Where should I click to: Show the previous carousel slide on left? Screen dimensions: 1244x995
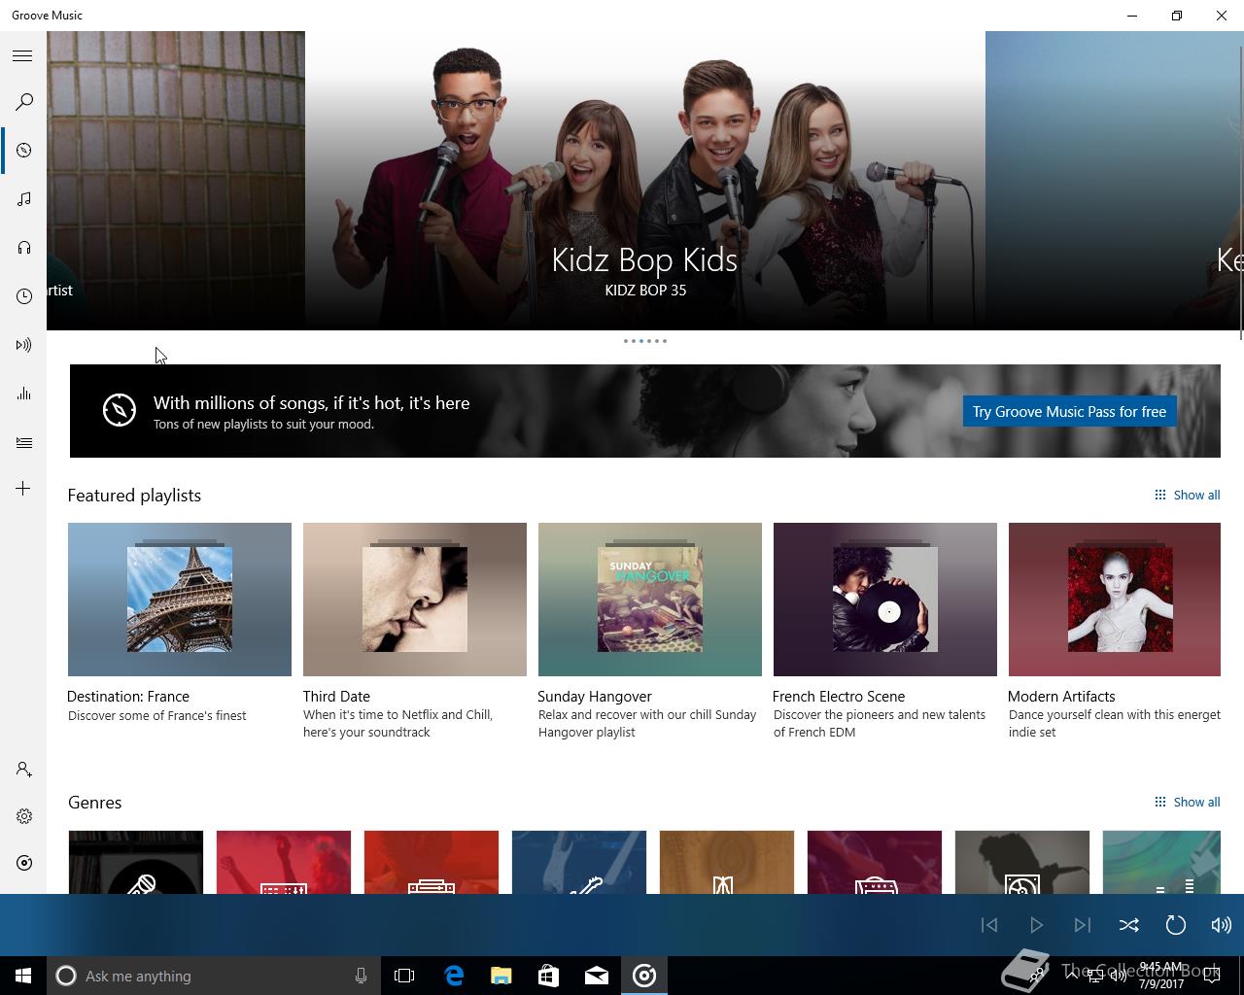pos(176,181)
